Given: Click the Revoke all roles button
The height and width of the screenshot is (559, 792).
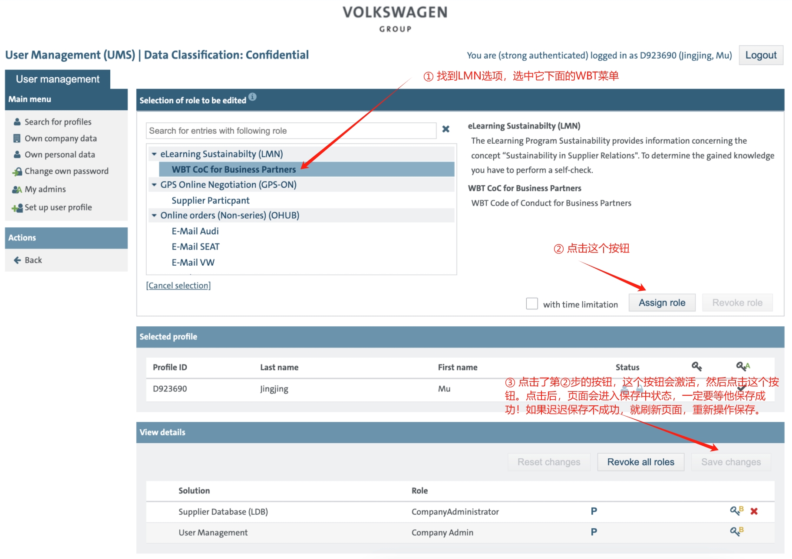Looking at the screenshot, I should pos(640,462).
